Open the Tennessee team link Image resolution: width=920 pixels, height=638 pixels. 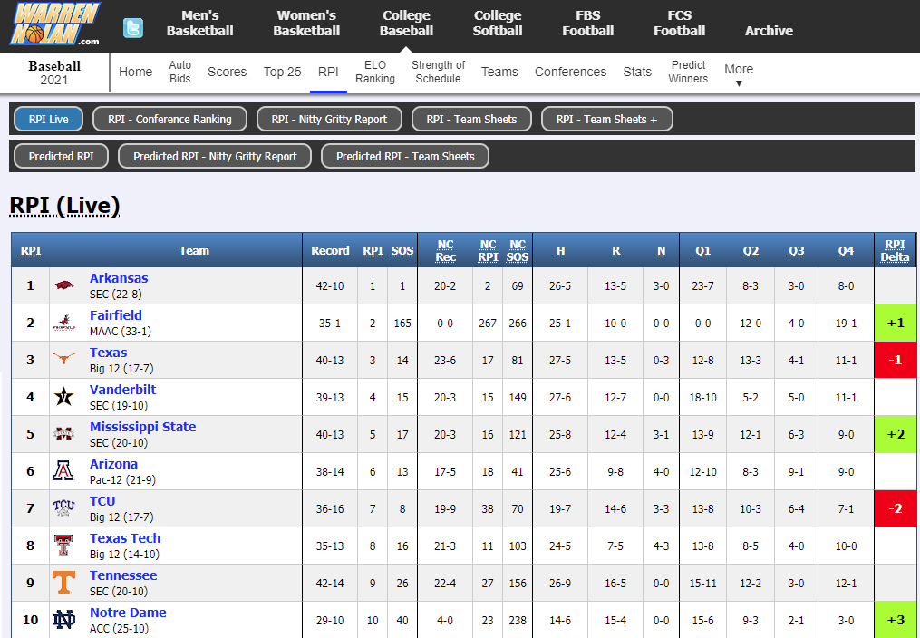123,575
